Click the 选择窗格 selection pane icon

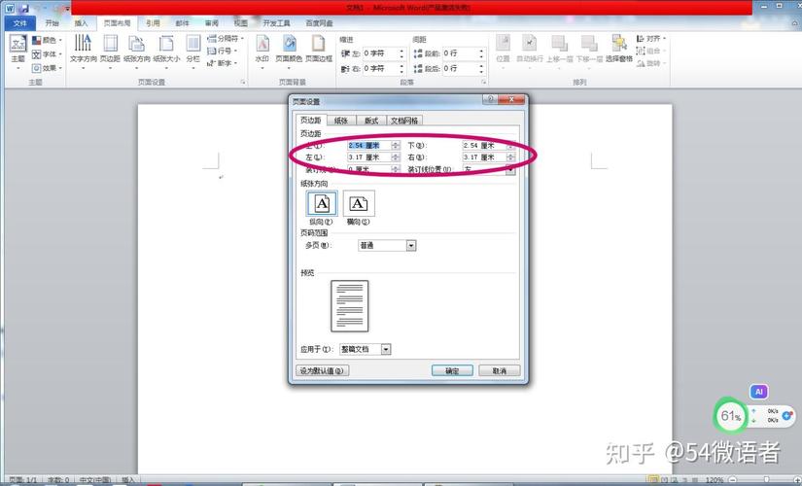[619, 44]
